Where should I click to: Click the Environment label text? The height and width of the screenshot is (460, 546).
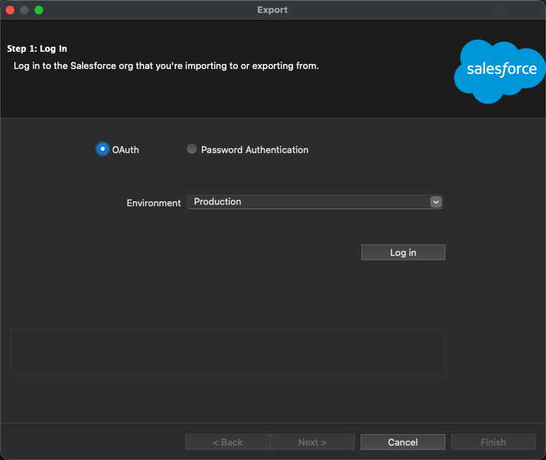click(x=154, y=203)
